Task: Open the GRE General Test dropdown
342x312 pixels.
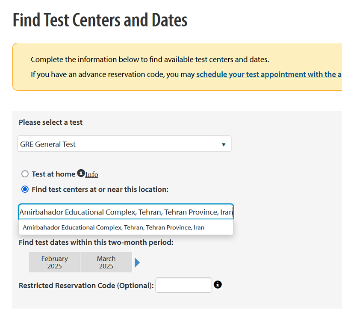Action: tap(124, 144)
